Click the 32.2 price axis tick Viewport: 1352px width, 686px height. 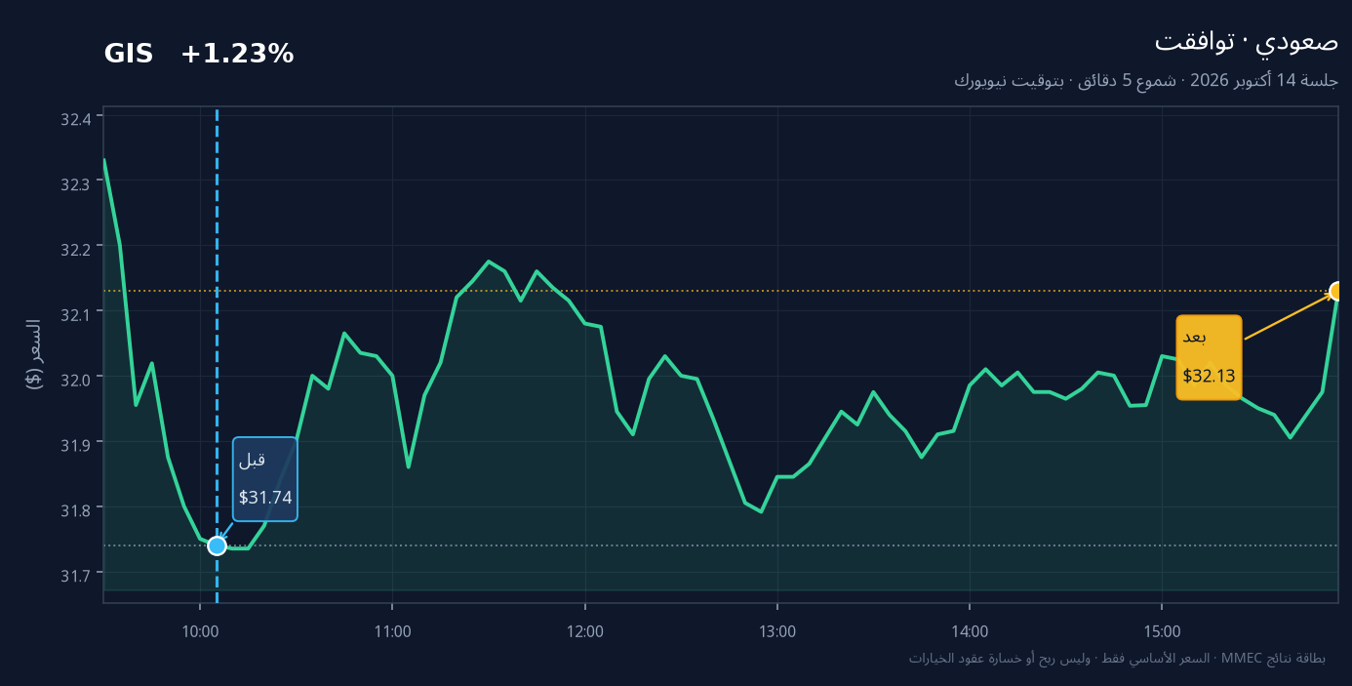[x=75, y=249]
